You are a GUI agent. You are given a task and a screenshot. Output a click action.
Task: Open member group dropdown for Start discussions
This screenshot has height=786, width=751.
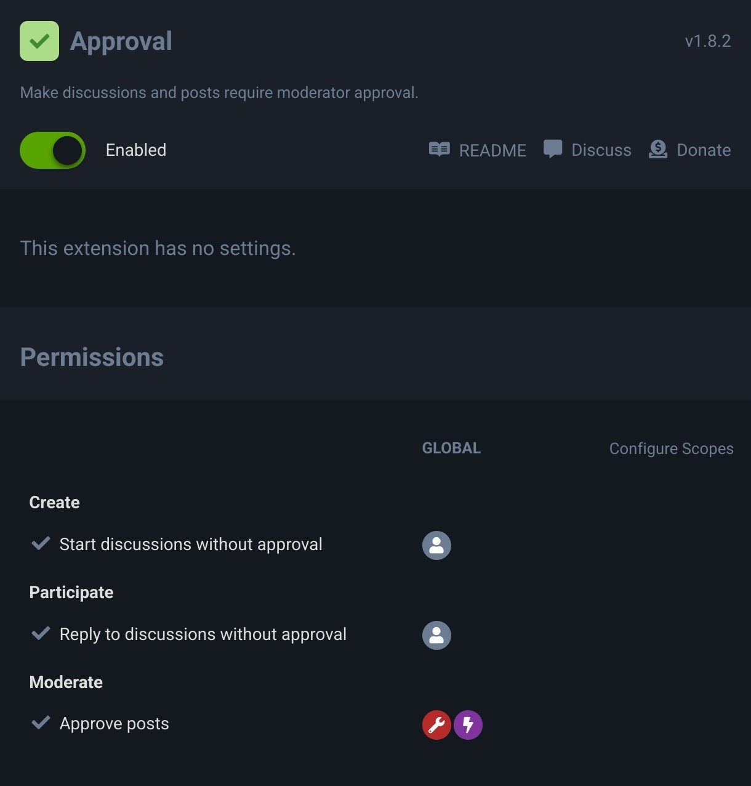coord(436,546)
